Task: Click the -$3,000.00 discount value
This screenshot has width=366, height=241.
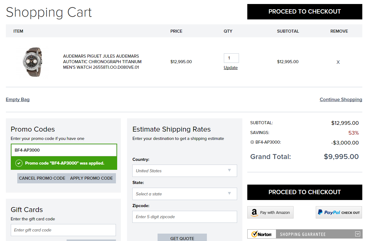Action: pos(345,143)
